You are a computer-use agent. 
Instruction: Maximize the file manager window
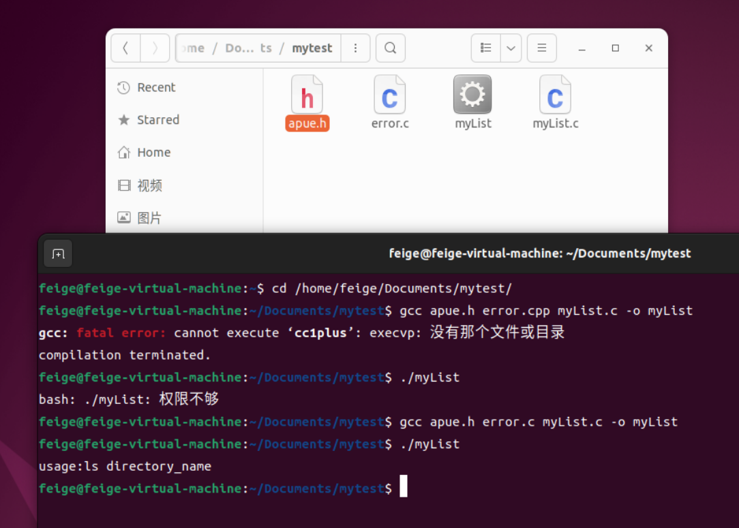(616, 48)
